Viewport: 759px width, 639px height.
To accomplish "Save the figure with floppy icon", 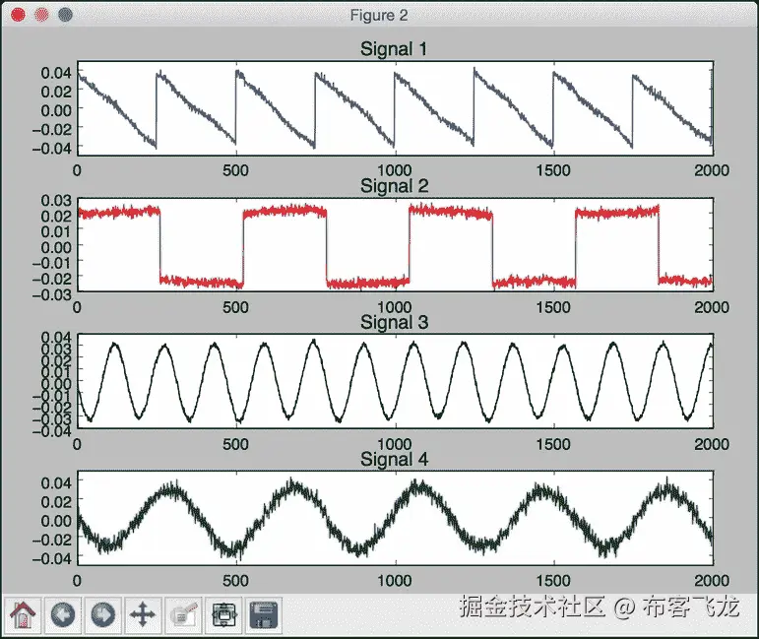I will point(264,614).
